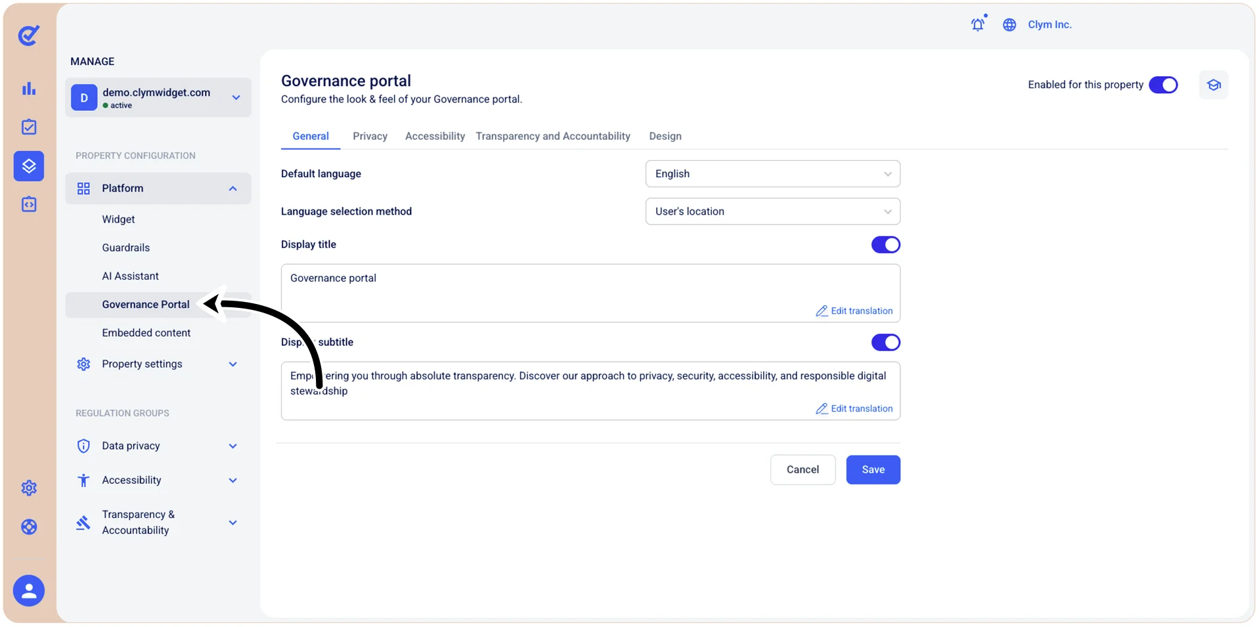The height and width of the screenshot is (627, 1259).
Task: Click the Transparency gavel icon
Action: 83,523
